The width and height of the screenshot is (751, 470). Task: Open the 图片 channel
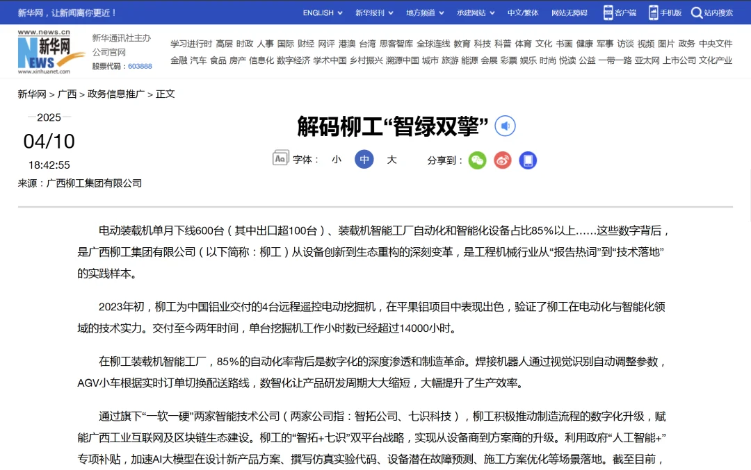pyautogui.click(x=666, y=44)
